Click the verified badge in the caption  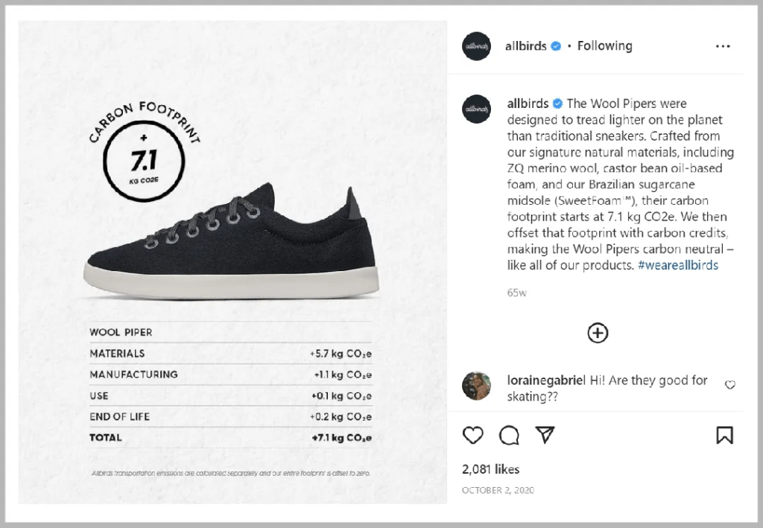point(557,104)
